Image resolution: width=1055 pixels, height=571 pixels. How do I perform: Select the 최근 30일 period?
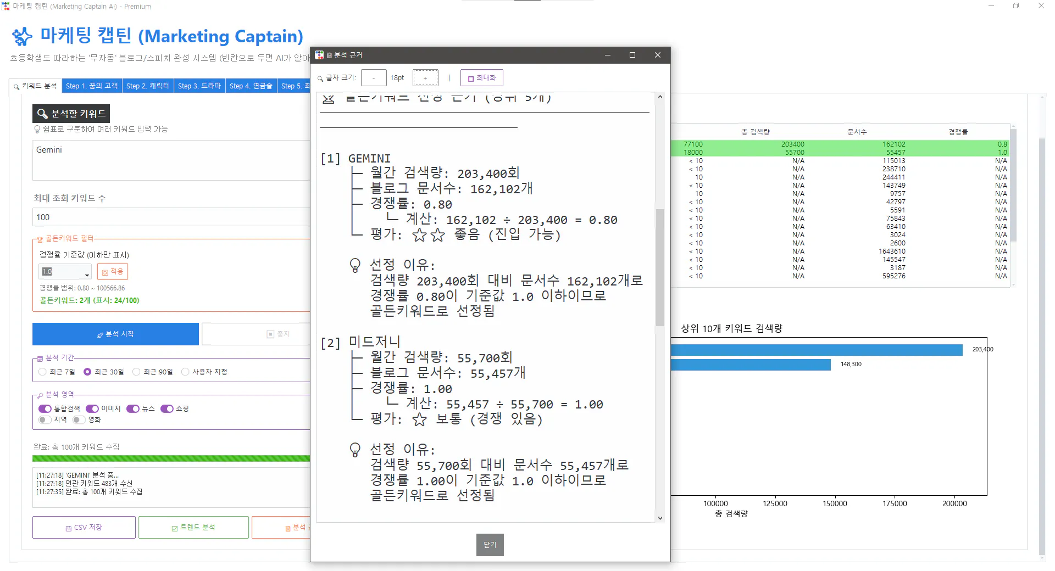tap(103, 372)
